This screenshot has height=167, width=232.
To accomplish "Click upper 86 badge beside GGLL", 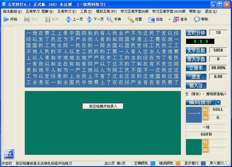I will [205, 110].
